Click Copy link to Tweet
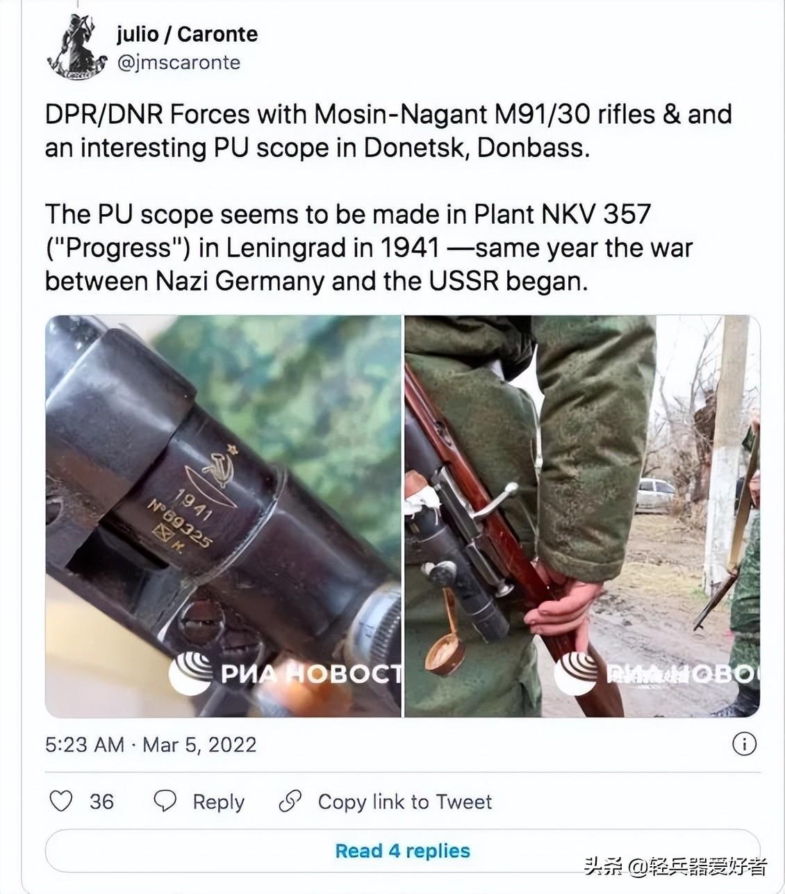Screen dimensions: 785x894 pyautogui.click(x=405, y=802)
